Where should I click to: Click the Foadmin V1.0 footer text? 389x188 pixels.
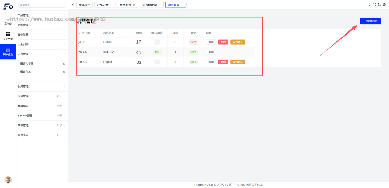(229, 185)
